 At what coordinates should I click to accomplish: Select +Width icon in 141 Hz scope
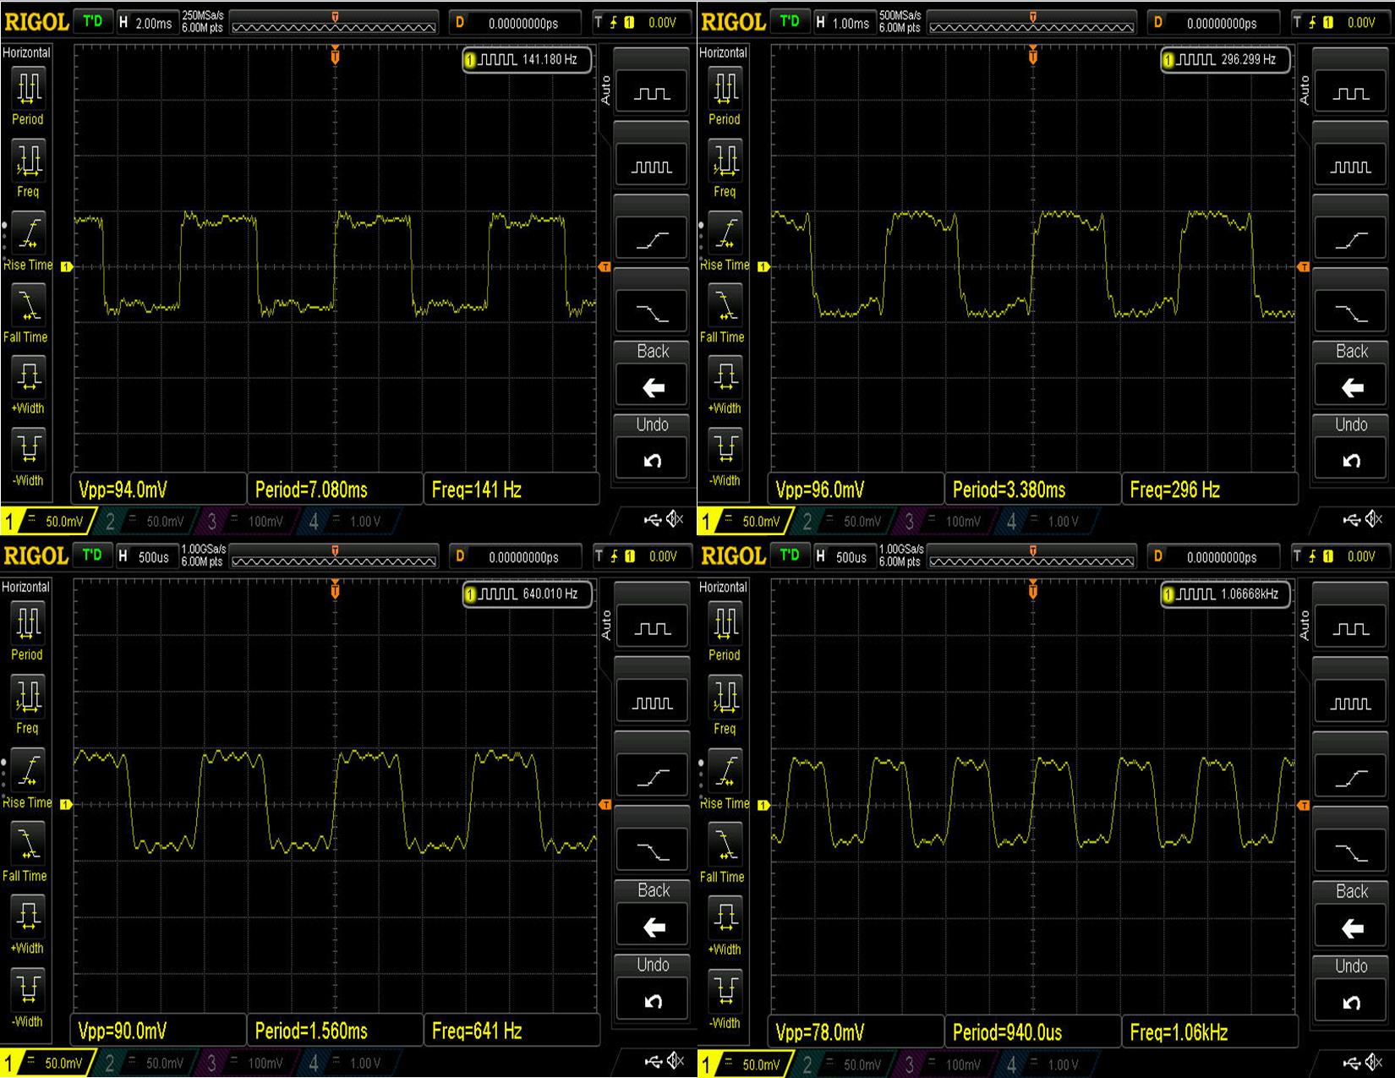click(x=29, y=376)
